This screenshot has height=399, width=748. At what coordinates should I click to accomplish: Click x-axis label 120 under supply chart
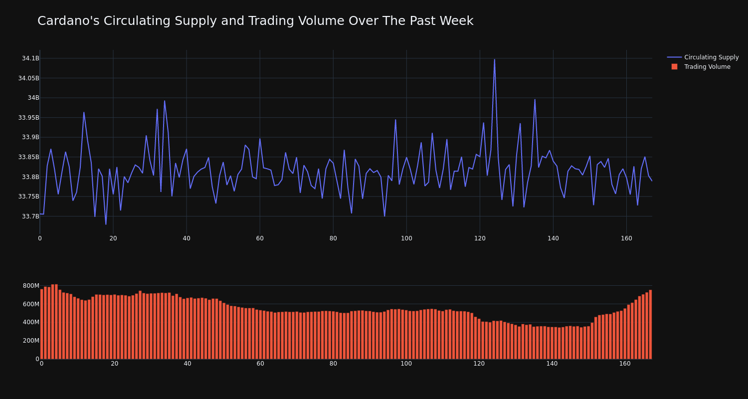(x=480, y=238)
